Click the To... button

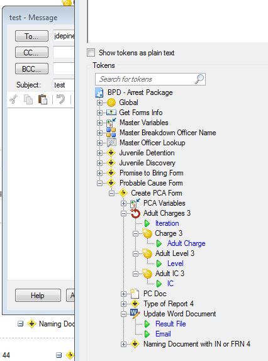point(32,36)
